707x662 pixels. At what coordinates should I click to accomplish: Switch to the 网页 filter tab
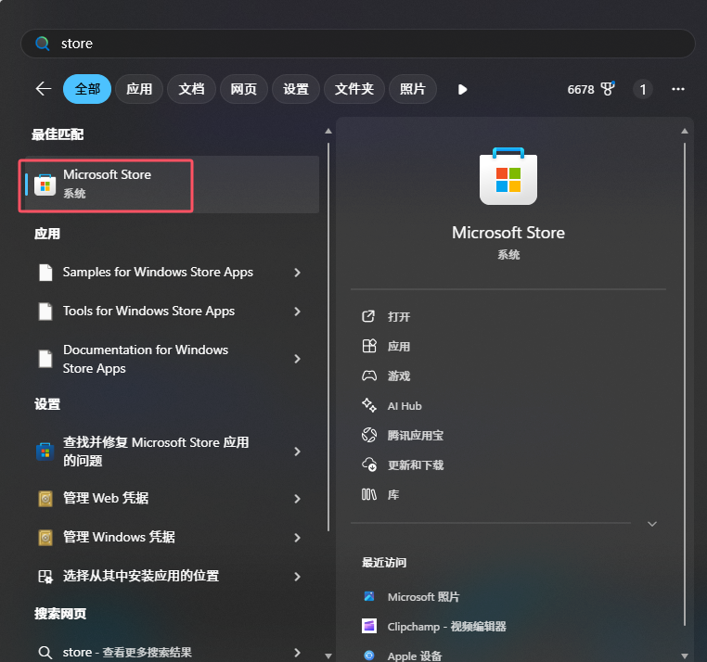pos(243,89)
